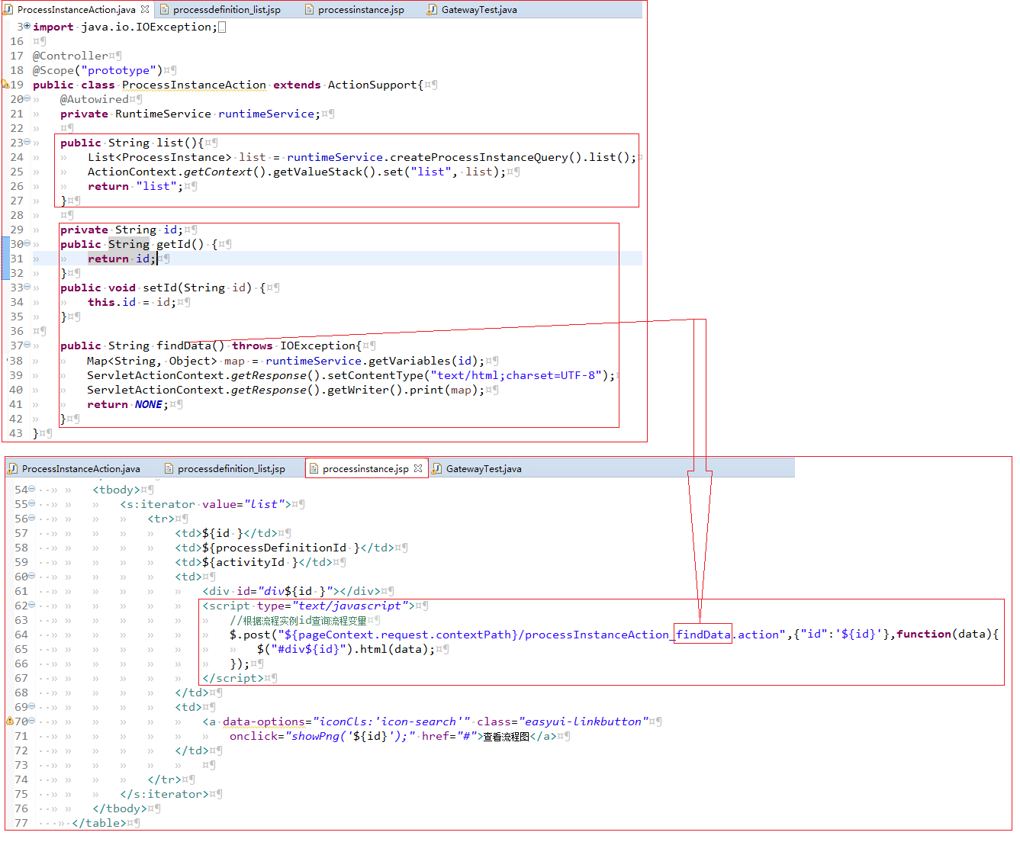Collapse the tr element at line 56
The height and width of the screenshot is (842, 1020).
pos(31,518)
